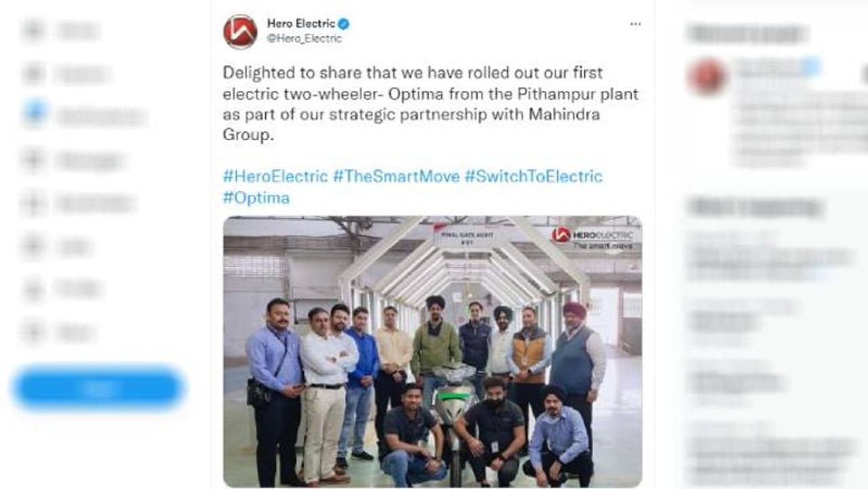Click the Hero Electric profile avatar

click(240, 31)
